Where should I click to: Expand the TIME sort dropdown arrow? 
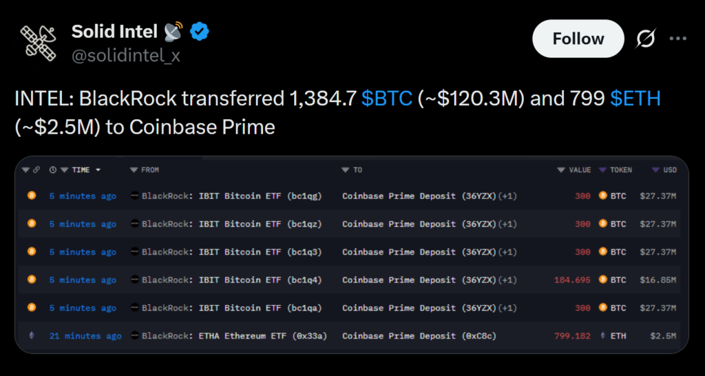(98, 169)
